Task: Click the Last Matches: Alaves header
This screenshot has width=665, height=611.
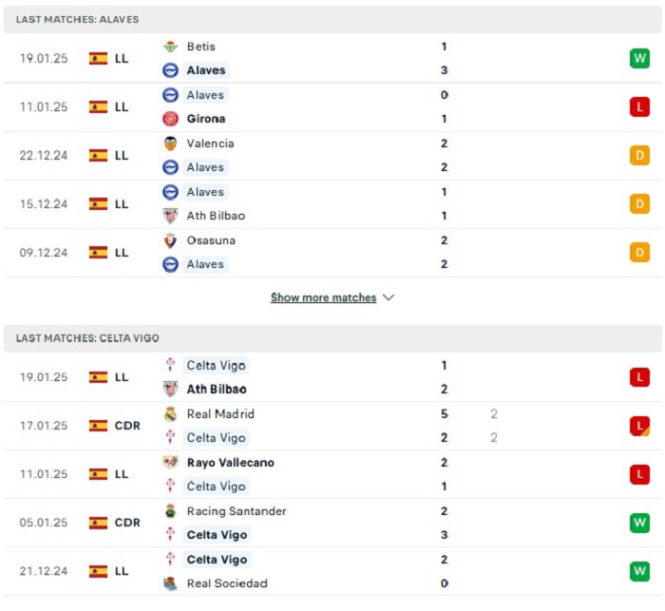Action: tap(332, 20)
